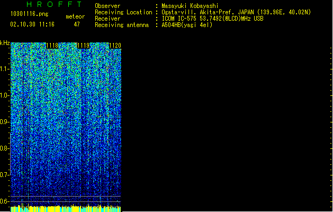Click the 0.6 frequency axis tick

click(x=4, y=201)
